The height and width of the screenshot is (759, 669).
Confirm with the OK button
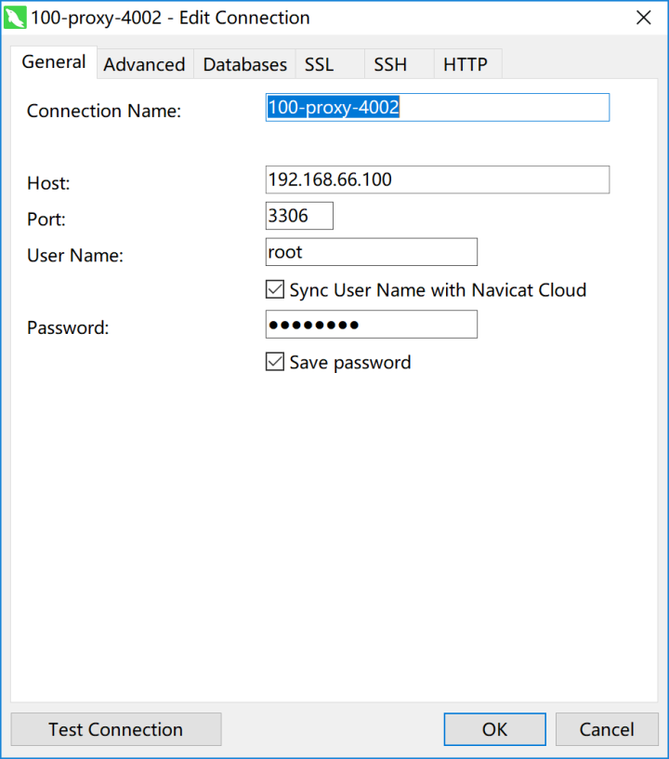click(495, 729)
